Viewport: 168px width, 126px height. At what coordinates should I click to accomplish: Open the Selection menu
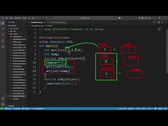pyautogui.click(x=18, y=18)
